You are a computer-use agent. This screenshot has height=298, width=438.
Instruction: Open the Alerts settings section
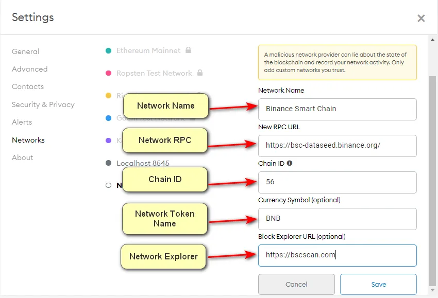22,122
